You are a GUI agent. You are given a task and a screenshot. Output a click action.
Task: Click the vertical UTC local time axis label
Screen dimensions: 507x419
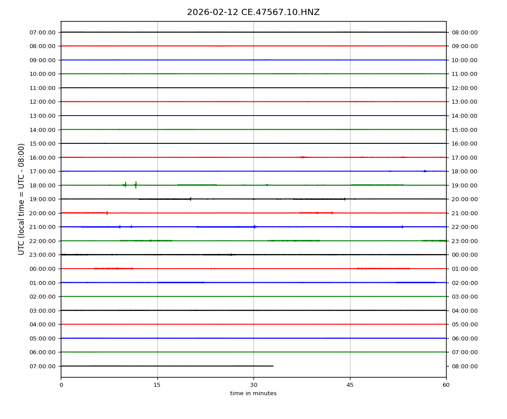[22, 199]
